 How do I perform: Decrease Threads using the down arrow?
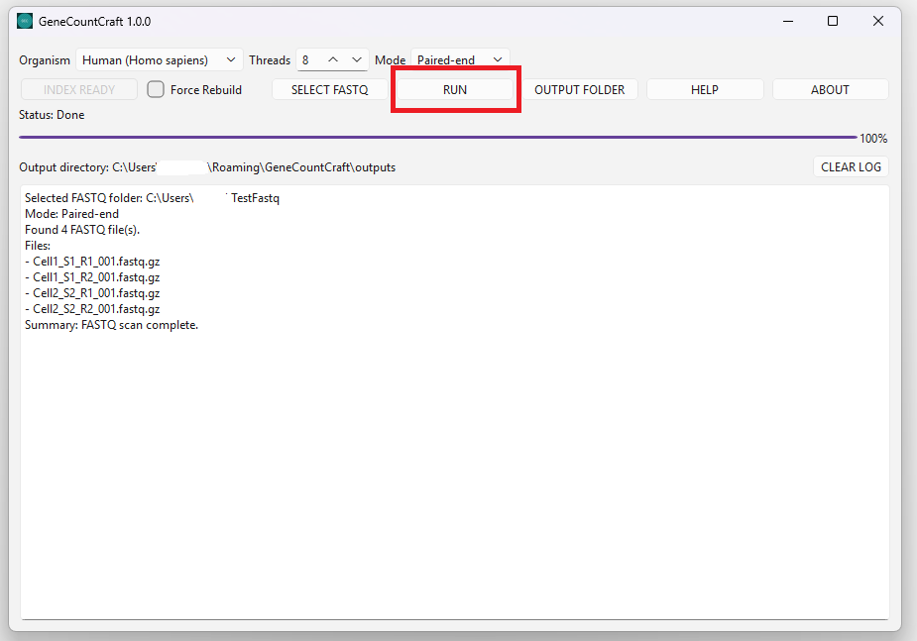coord(357,59)
